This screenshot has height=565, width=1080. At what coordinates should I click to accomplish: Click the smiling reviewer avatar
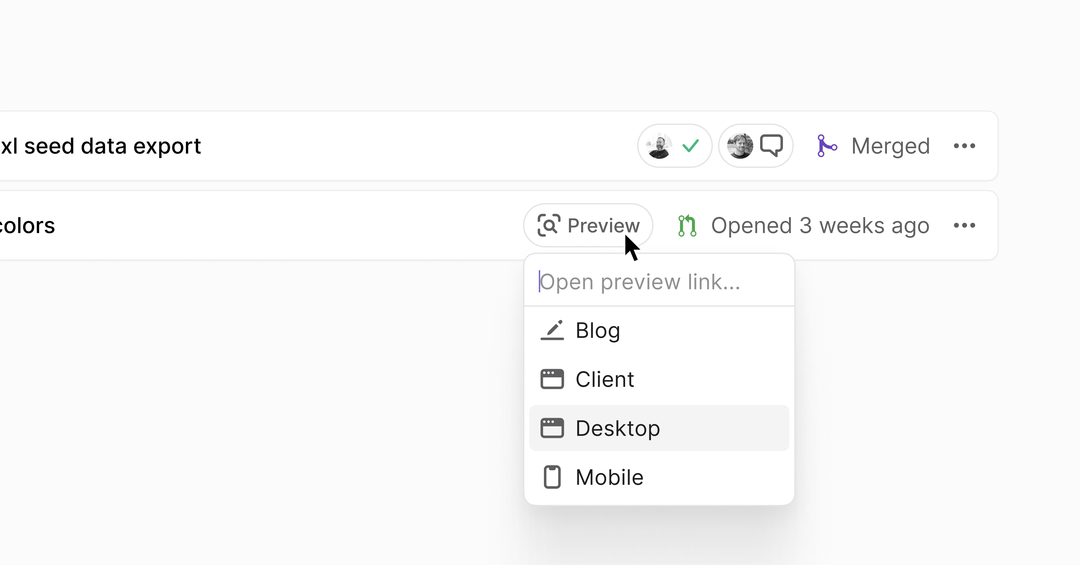pos(740,146)
